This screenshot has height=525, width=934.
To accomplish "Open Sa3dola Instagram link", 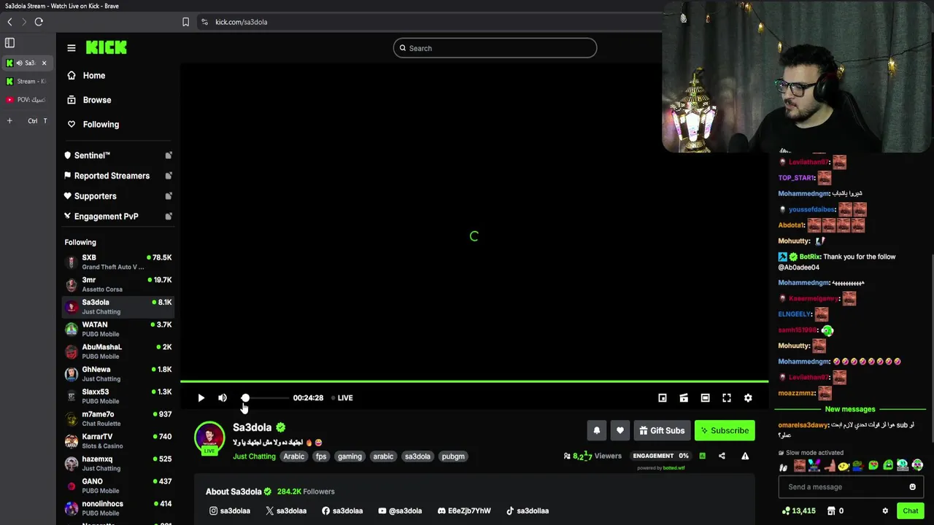I will tap(230, 511).
